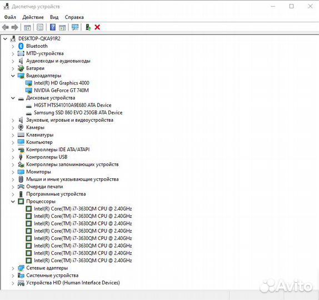Click the Bluetooth category icon

point(21,46)
